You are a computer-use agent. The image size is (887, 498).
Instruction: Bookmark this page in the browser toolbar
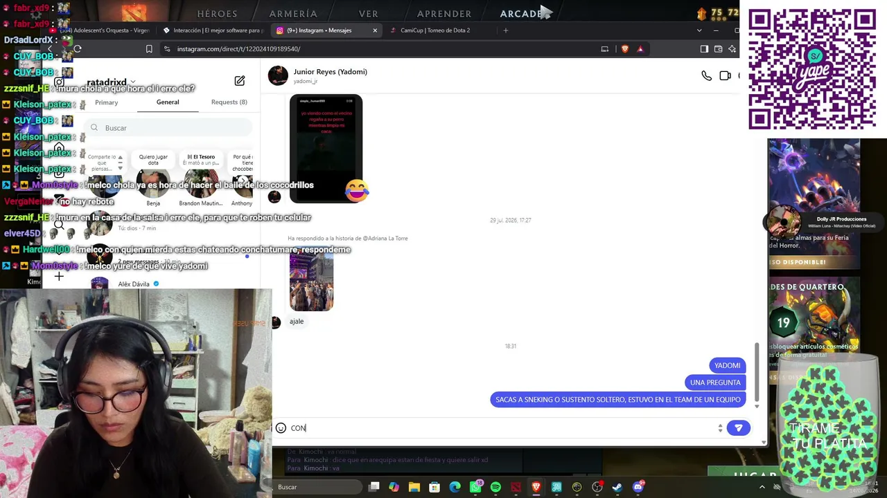(149, 49)
